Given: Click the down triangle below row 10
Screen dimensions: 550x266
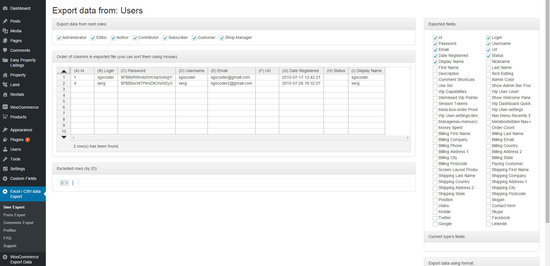Looking at the screenshot, I should [x=64, y=137].
